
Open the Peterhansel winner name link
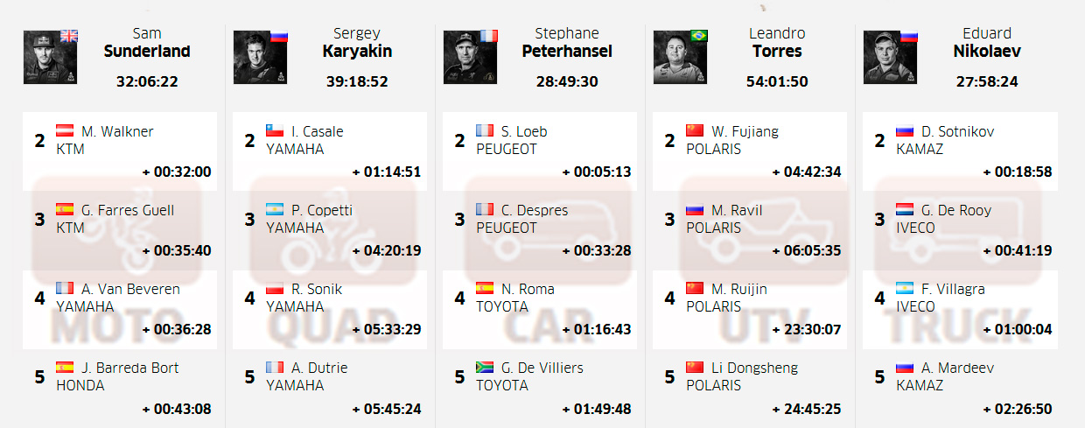coord(567,51)
